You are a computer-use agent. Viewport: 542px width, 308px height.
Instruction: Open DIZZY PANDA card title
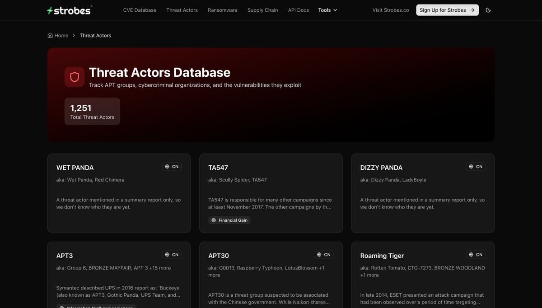coord(381,168)
